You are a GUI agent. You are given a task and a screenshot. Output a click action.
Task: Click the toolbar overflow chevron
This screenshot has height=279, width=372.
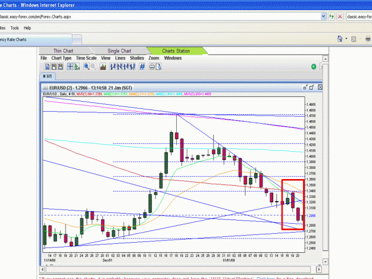[x=321, y=67]
